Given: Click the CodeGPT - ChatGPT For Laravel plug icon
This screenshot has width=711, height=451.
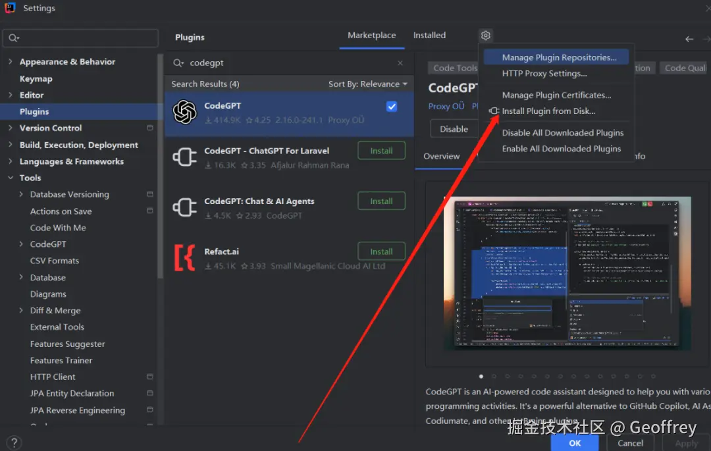Looking at the screenshot, I should tap(184, 157).
